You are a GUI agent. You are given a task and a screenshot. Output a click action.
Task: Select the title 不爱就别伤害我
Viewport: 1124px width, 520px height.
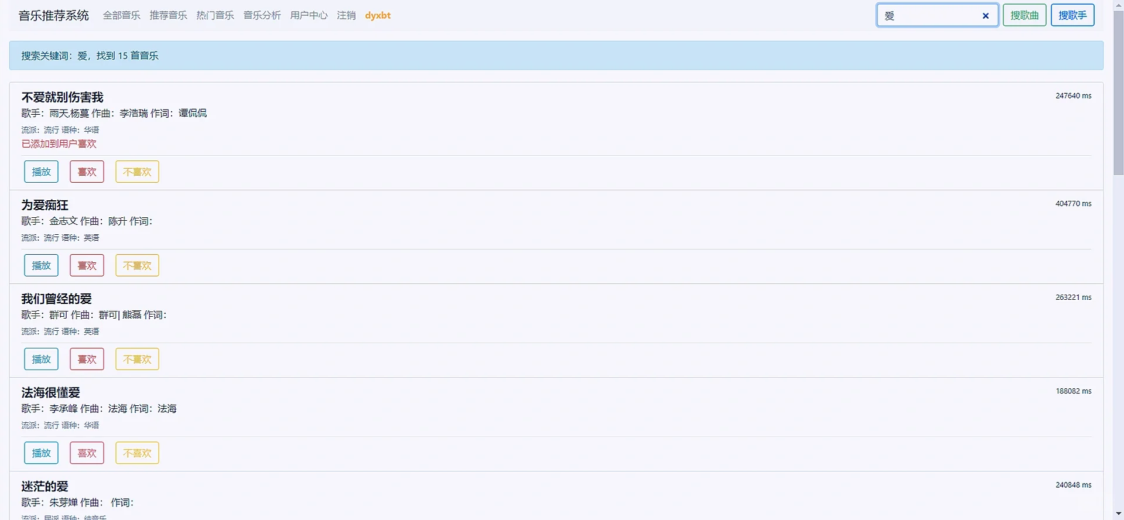[63, 97]
